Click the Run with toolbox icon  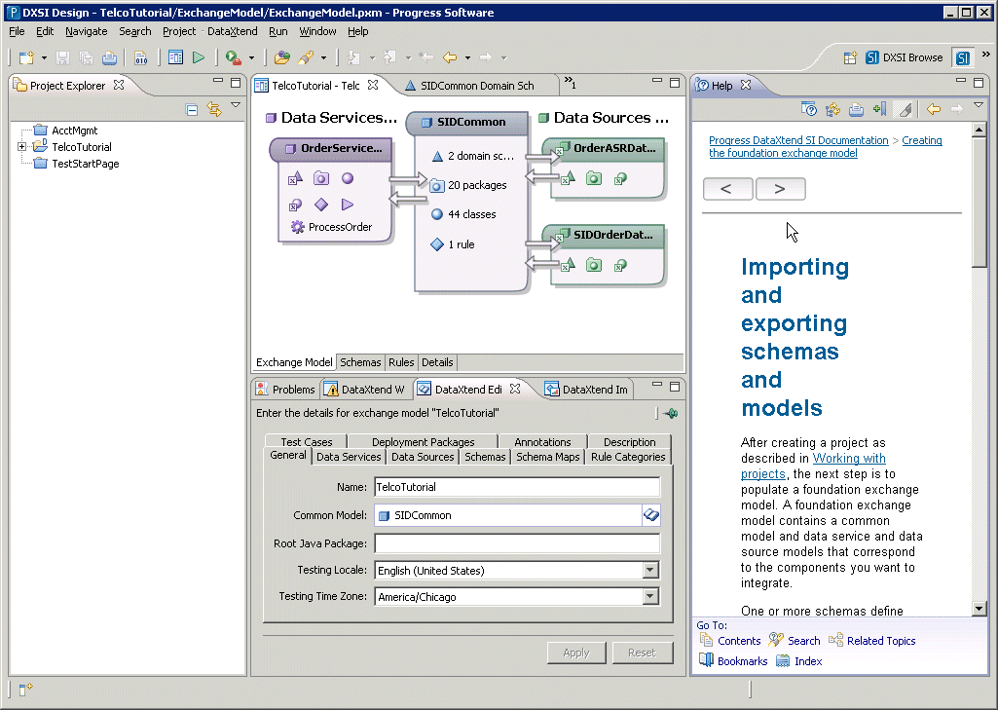click(x=233, y=57)
